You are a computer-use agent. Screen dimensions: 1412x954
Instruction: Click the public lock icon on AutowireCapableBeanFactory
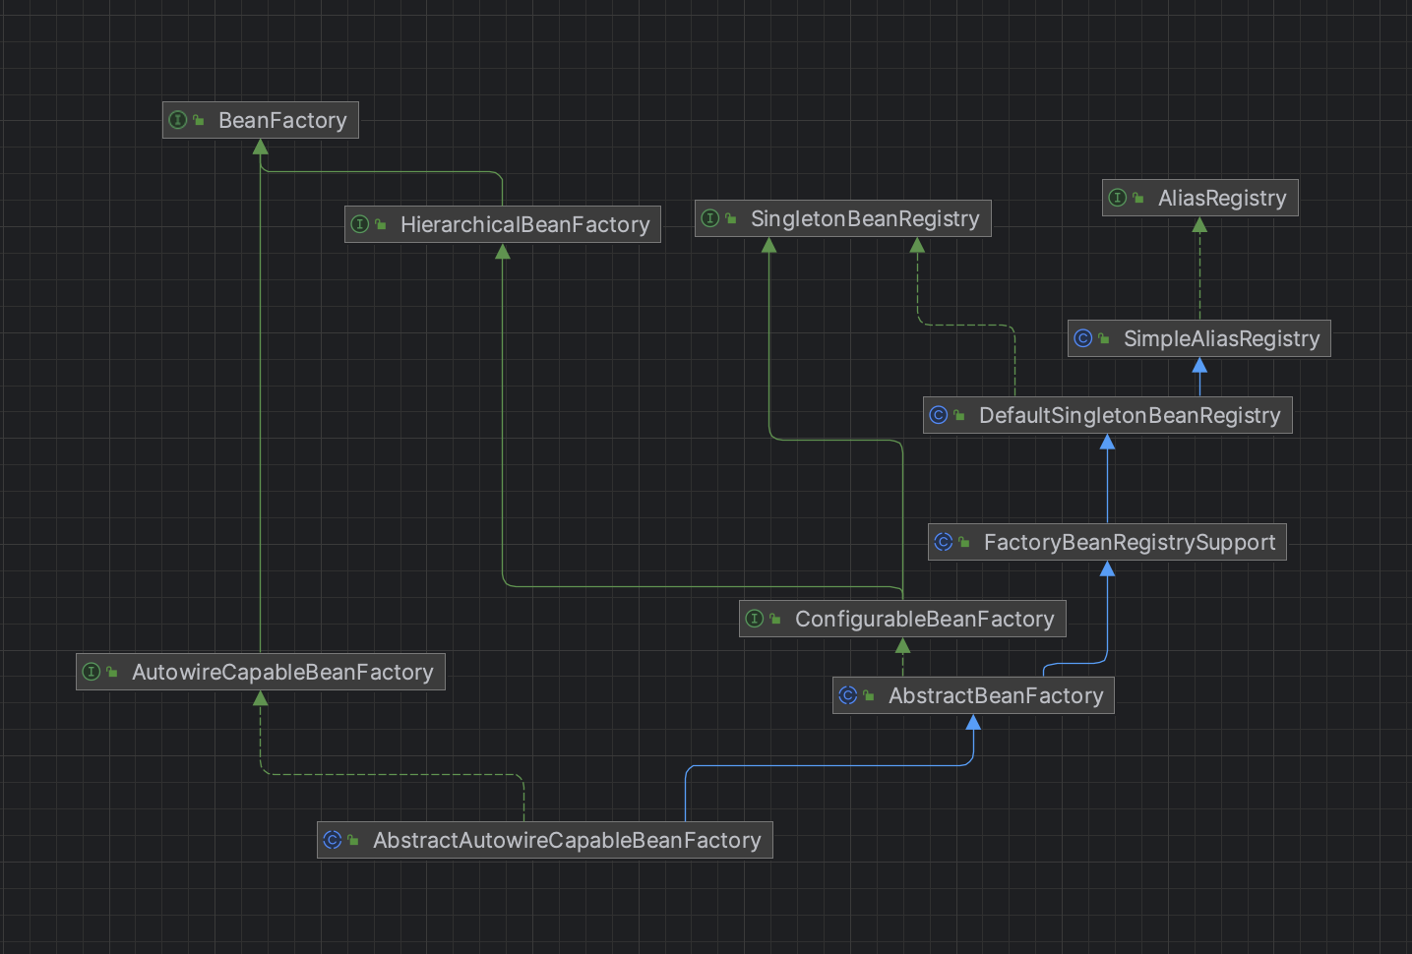(x=112, y=672)
